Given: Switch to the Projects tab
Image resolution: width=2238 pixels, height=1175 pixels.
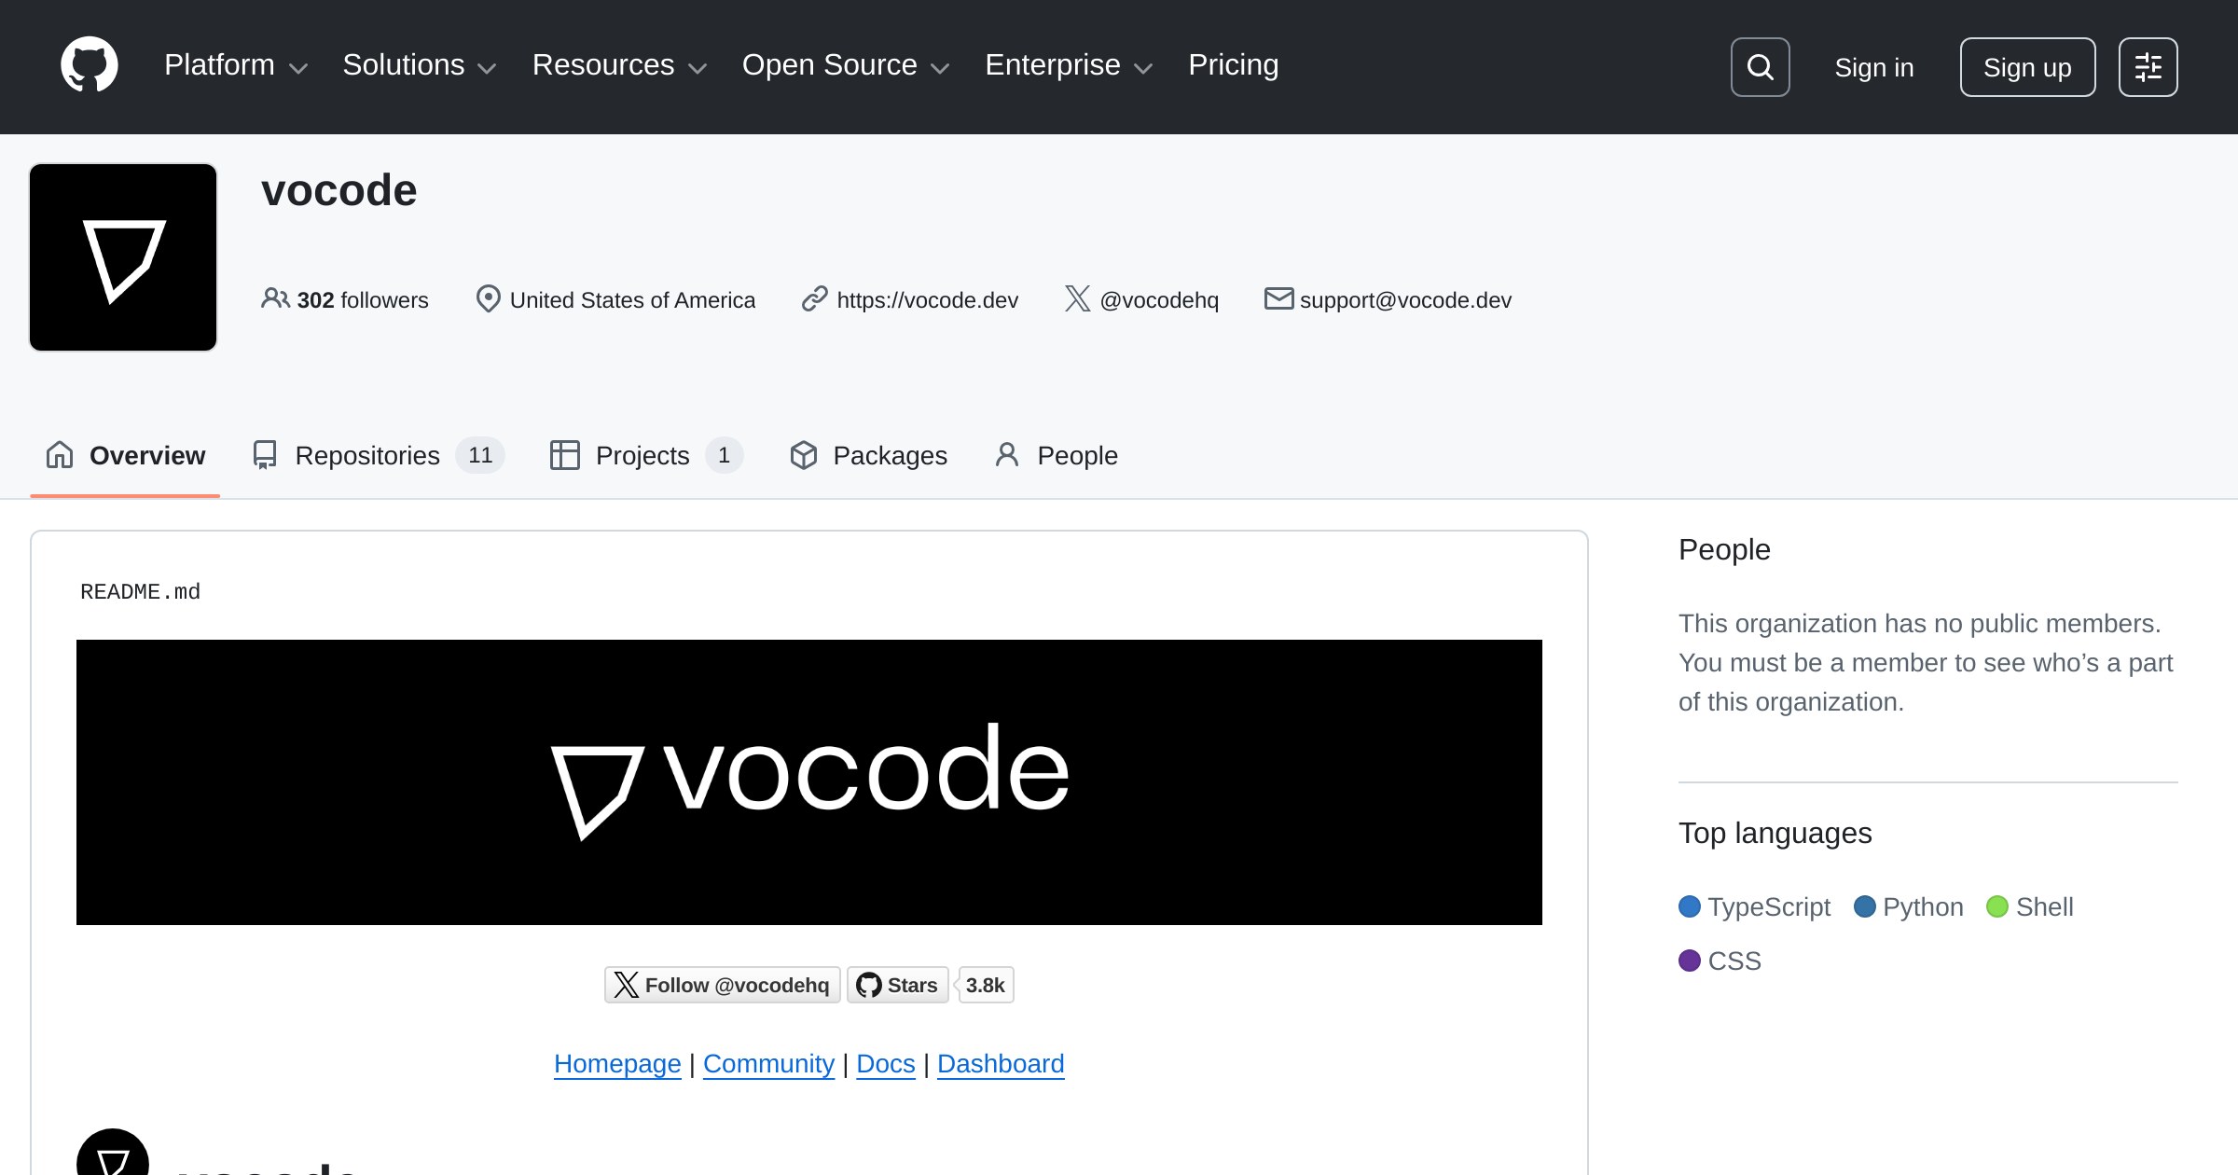Looking at the screenshot, I should [x=646, y=455].
